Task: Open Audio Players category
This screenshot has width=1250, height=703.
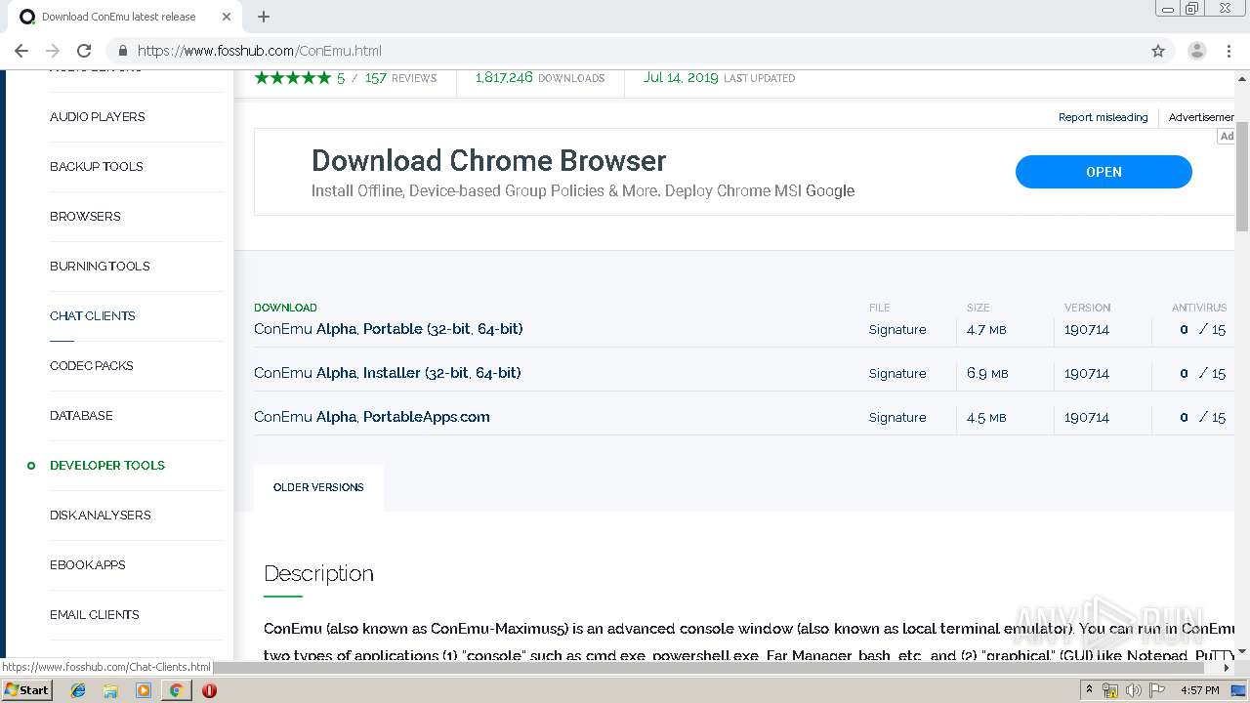Action: [97, 116]
